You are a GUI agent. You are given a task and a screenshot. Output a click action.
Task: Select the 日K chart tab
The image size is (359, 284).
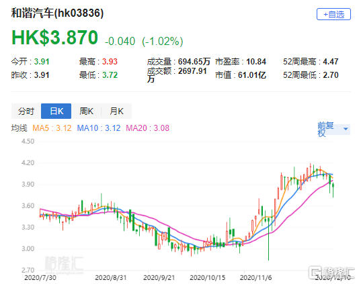click(56, 111)
